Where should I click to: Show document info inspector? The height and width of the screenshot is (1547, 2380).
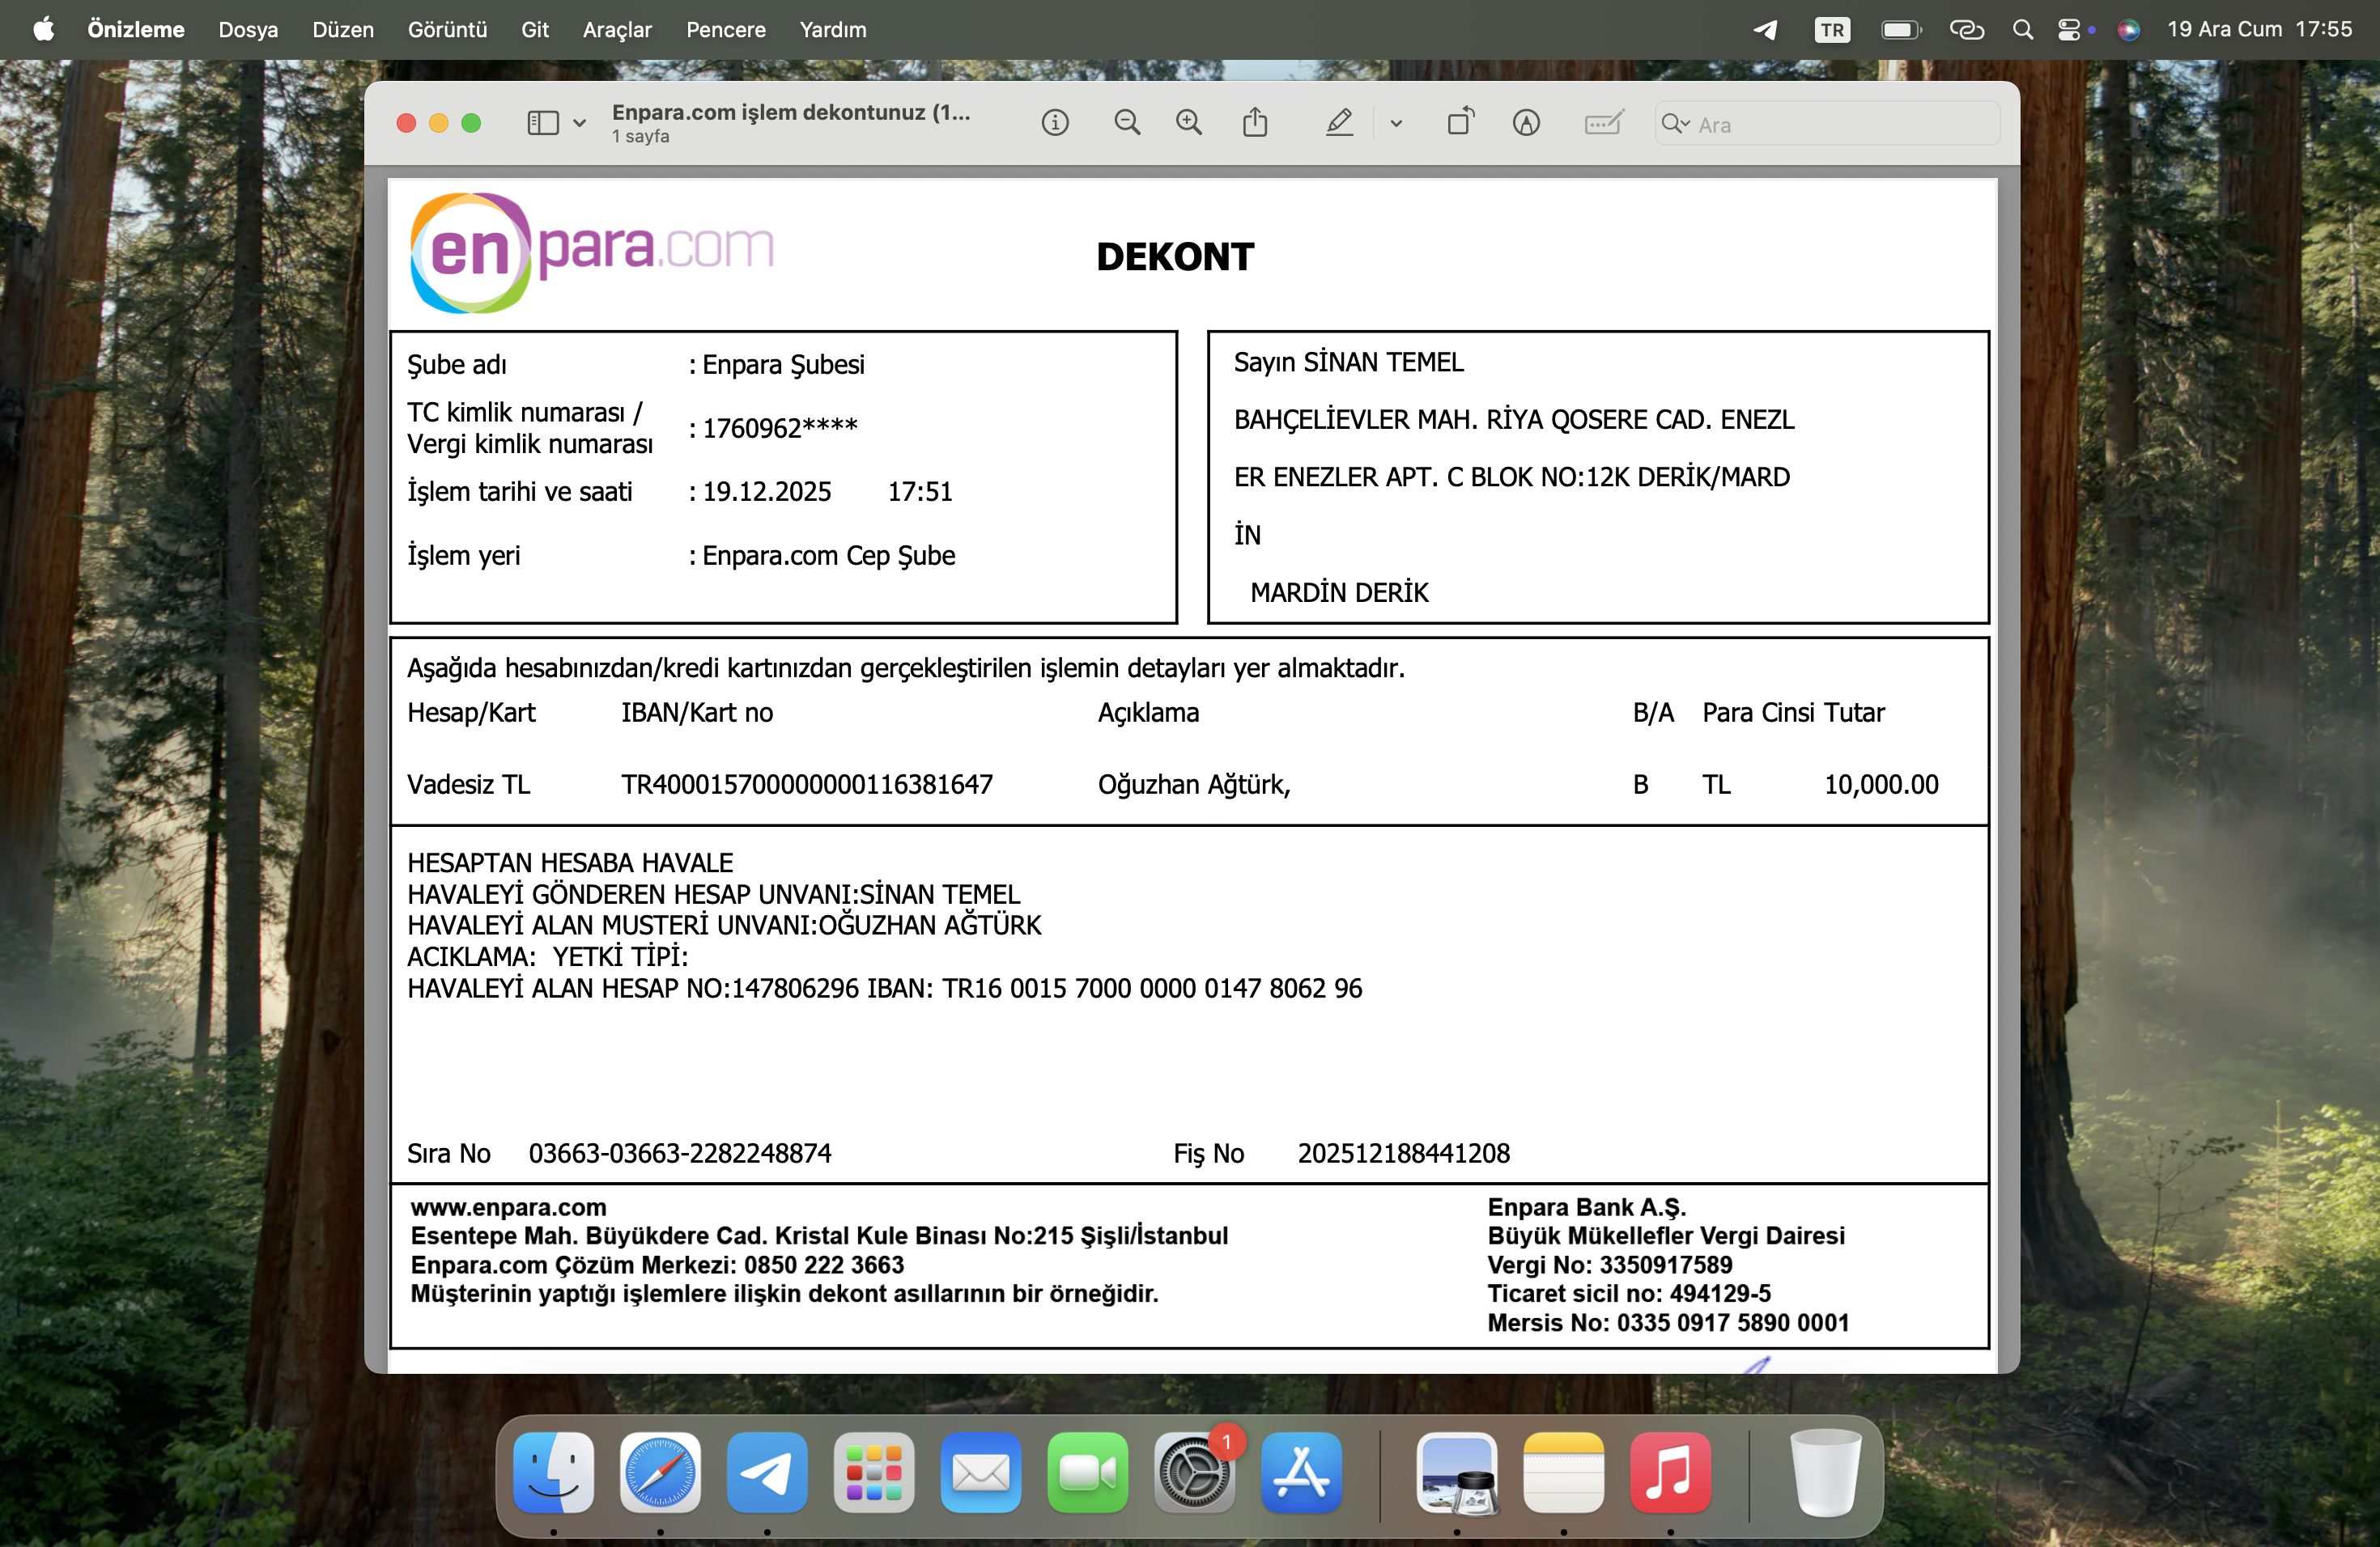tap(1055, 123)
